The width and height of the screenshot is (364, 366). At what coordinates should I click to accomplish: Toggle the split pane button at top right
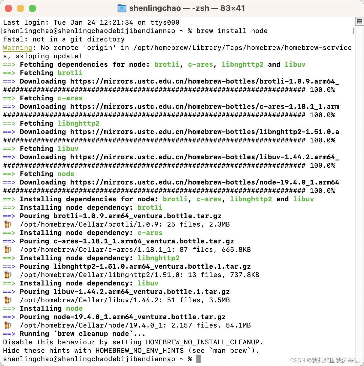(359, 21)
